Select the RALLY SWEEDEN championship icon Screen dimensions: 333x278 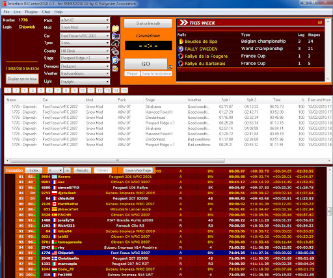[x=180, y=49]
